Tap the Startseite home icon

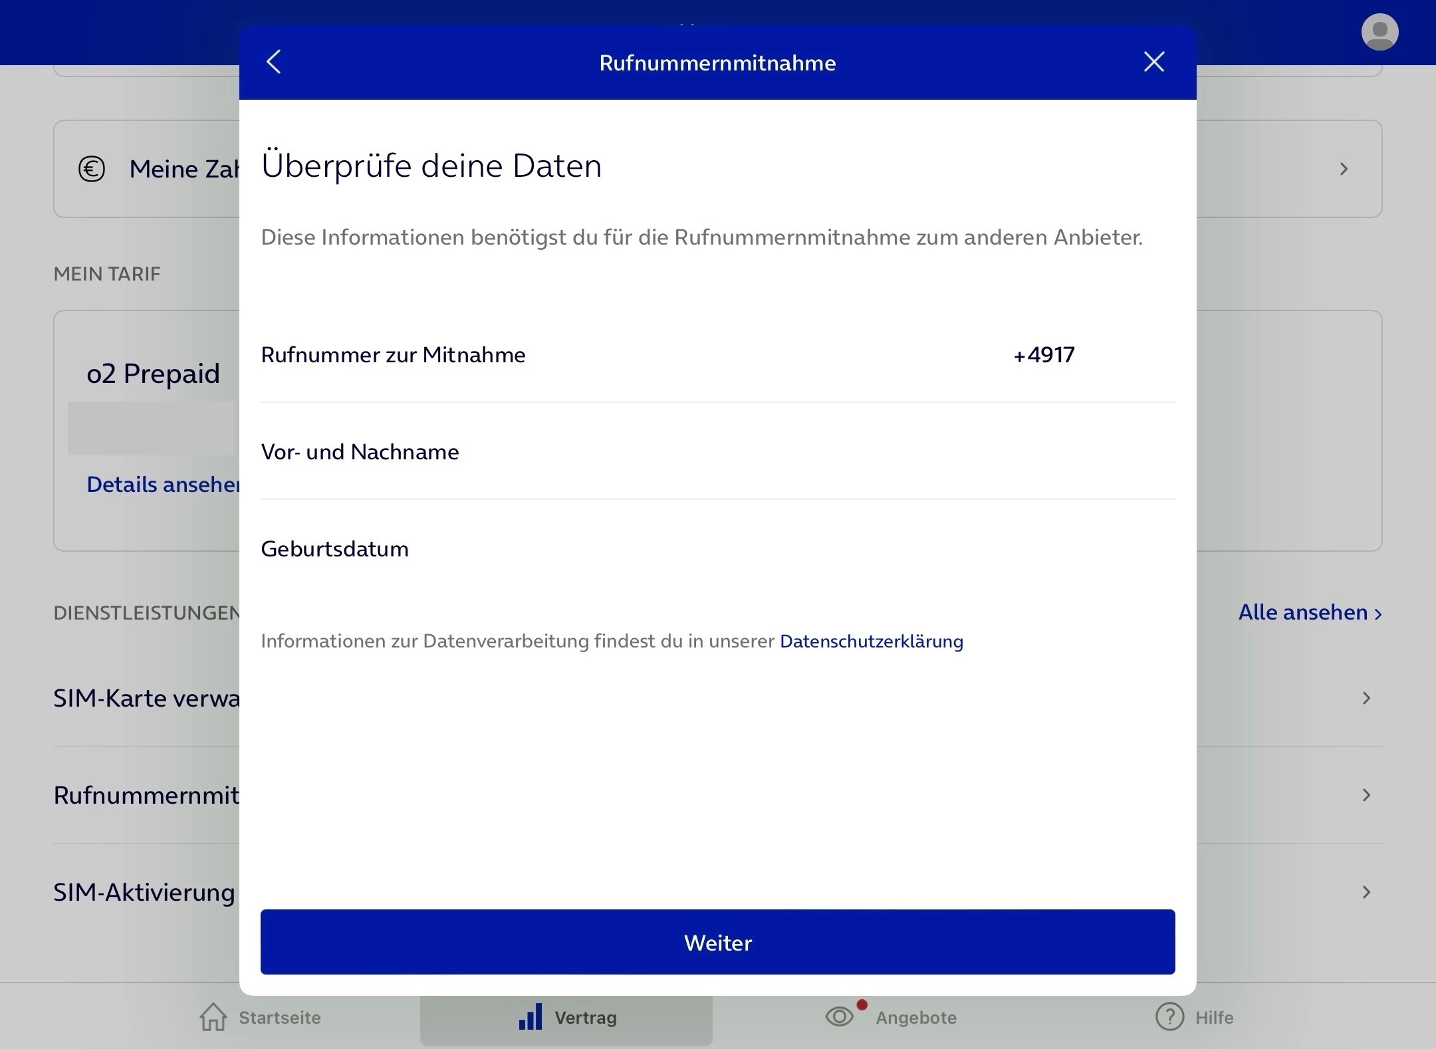point(213,1017)
